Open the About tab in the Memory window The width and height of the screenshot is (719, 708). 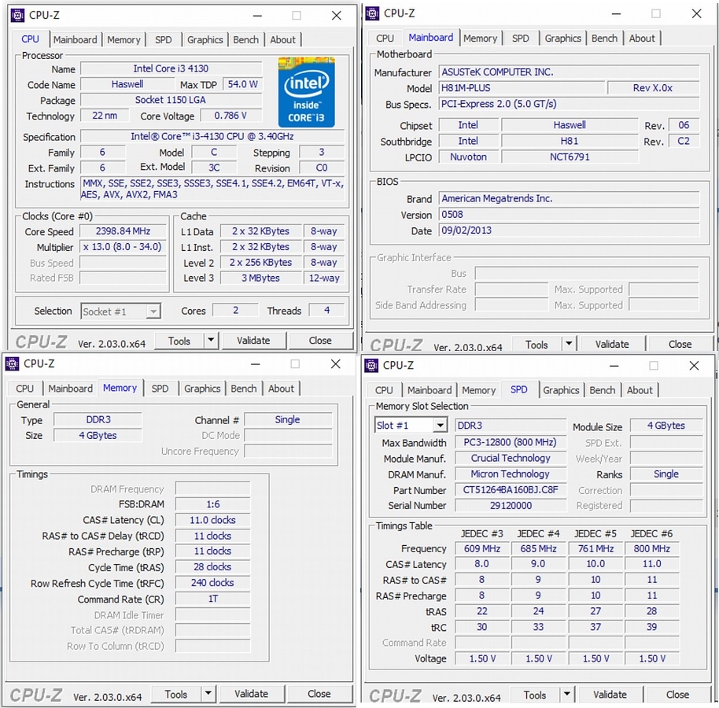pyautogui.click(x=281, y=389)
